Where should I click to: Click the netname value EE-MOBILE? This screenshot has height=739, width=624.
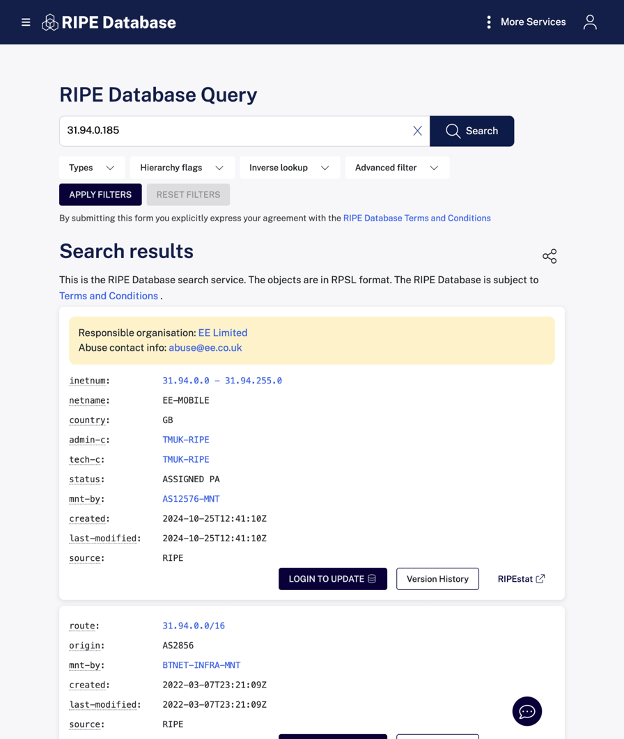click(x=186, y=401)
